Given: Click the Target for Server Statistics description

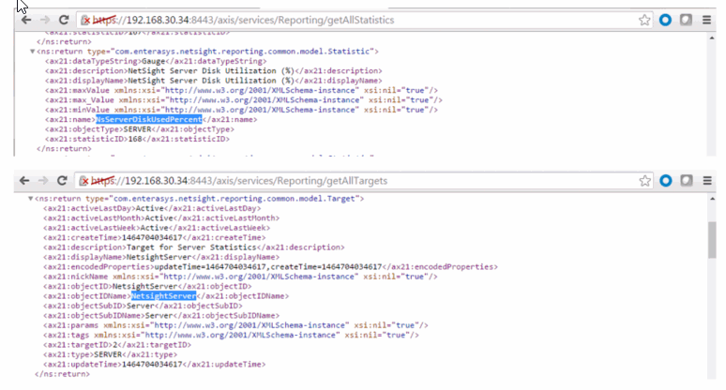Looking at the screenshot, I should pos(191,247).
